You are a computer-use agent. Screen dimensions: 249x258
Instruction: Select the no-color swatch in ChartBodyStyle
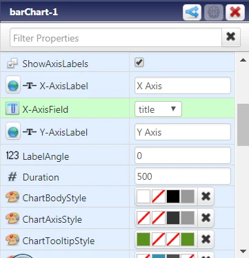click(x=159, y=196)
